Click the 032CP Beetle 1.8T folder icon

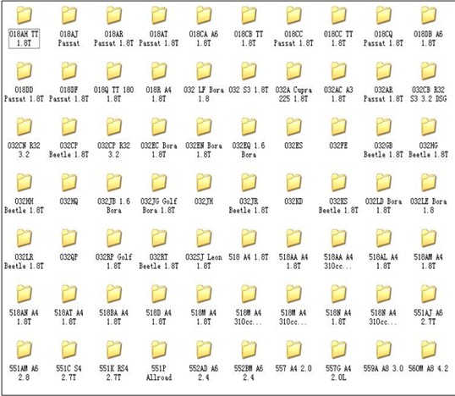coord(69,127)
